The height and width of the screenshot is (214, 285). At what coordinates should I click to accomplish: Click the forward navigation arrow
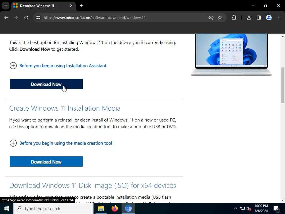point(16,18)
